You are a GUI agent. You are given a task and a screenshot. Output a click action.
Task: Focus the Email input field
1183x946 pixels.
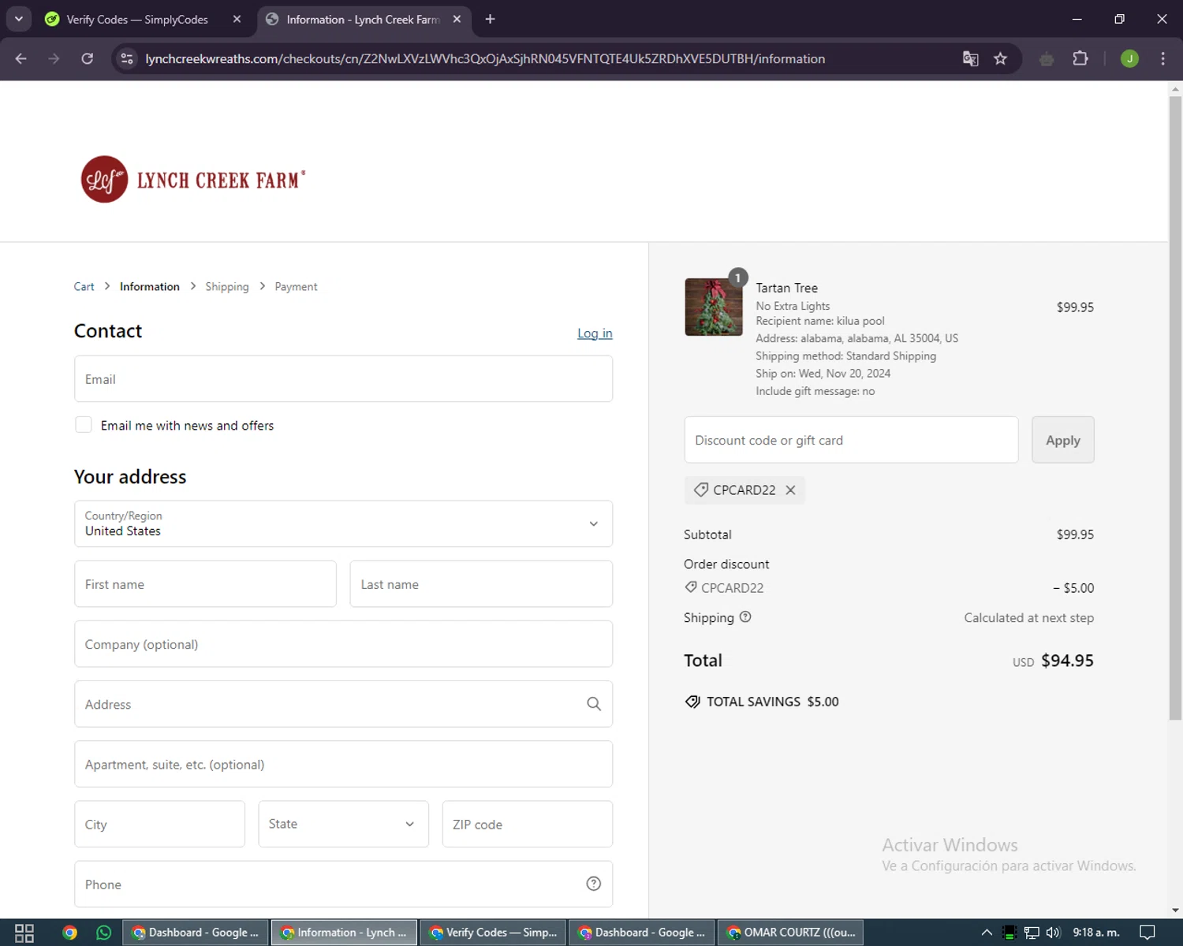pos(343,379)
